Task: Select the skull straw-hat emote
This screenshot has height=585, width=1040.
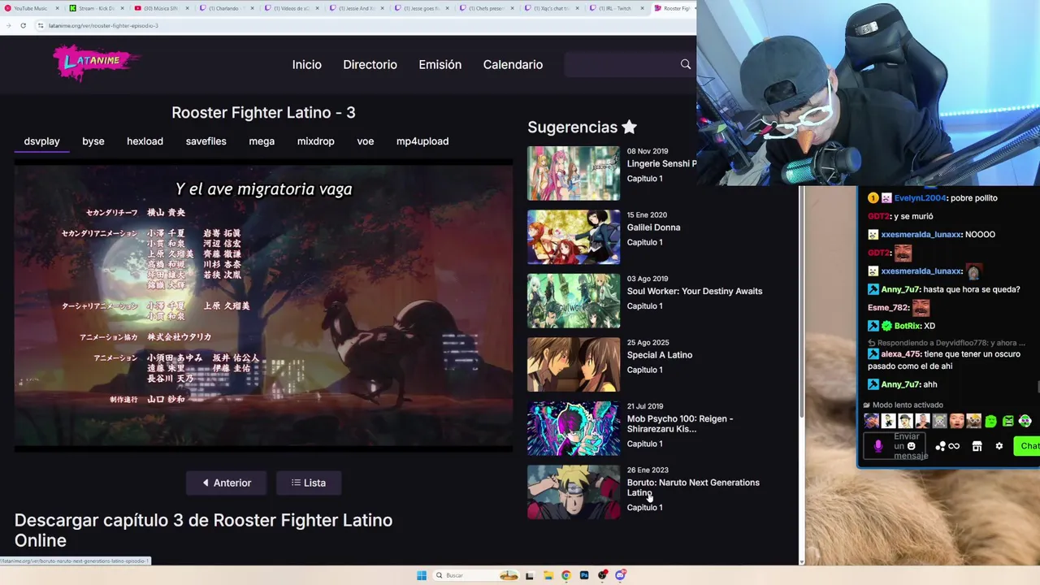Action: click(940, 421)
